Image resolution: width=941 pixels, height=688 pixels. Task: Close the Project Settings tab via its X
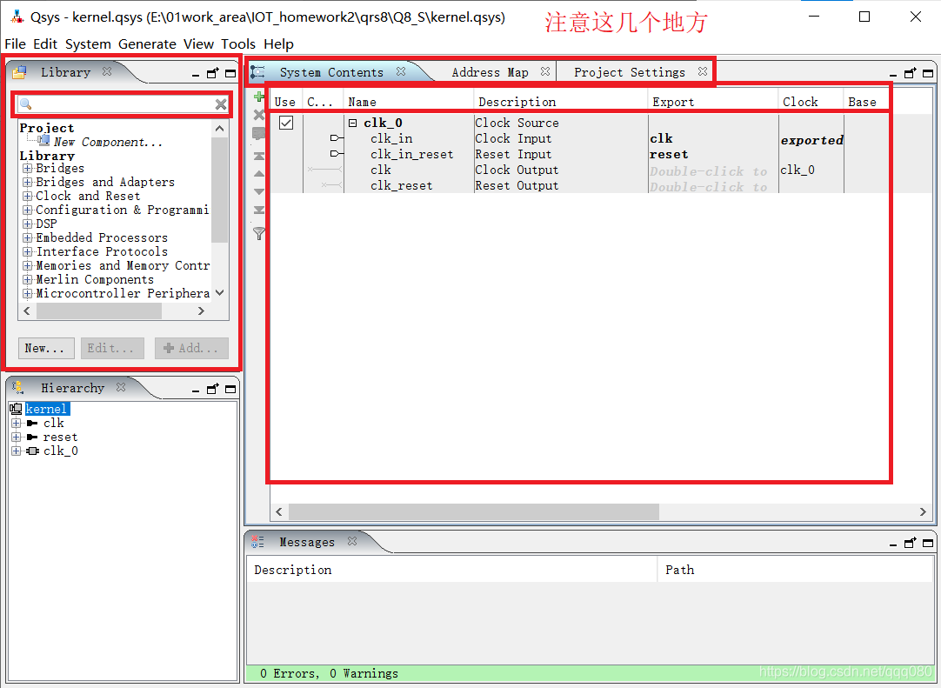(x=703, y=71)
